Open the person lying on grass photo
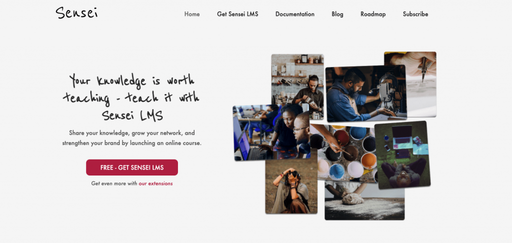The height and width of the screenshot is (243, 512). click(x=402, y=155)
